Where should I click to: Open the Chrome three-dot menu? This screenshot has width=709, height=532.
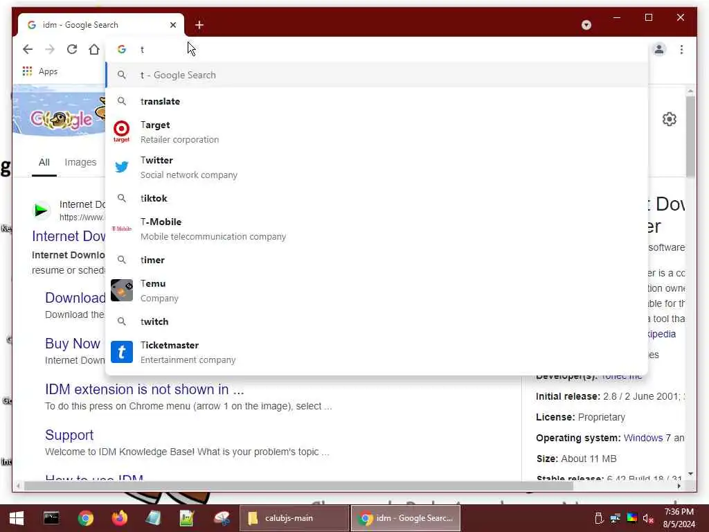[681, 49]
